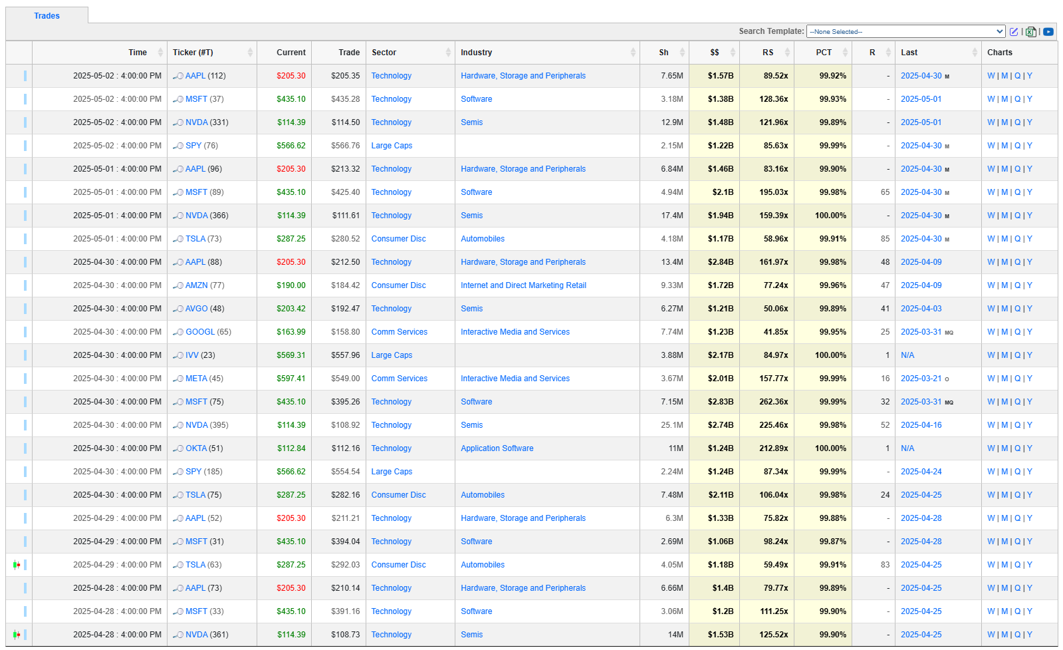Open Interactive Media and Services link for META
The height and width of the screenshot is (650, 1063).
pos(515,379)
